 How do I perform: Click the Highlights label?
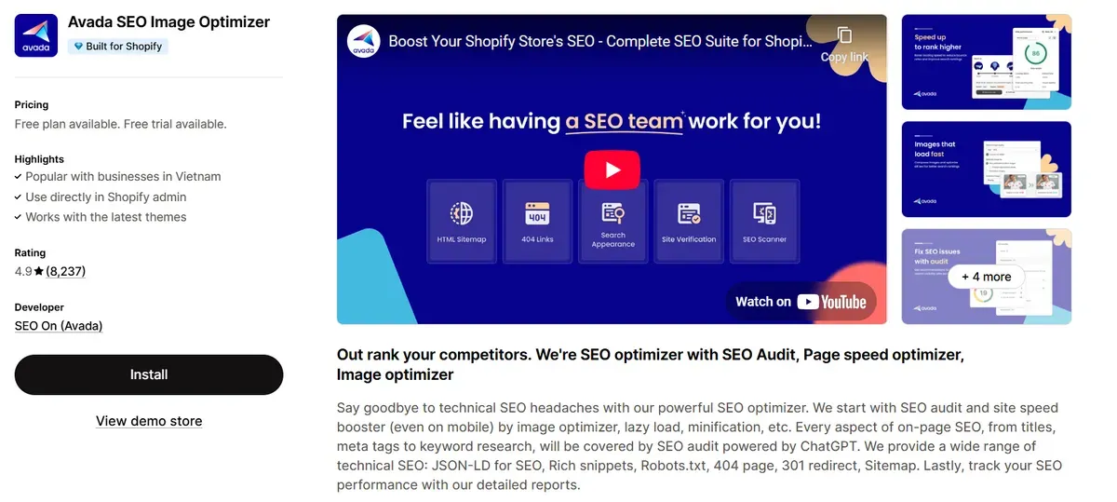click(x=39, y=159)
